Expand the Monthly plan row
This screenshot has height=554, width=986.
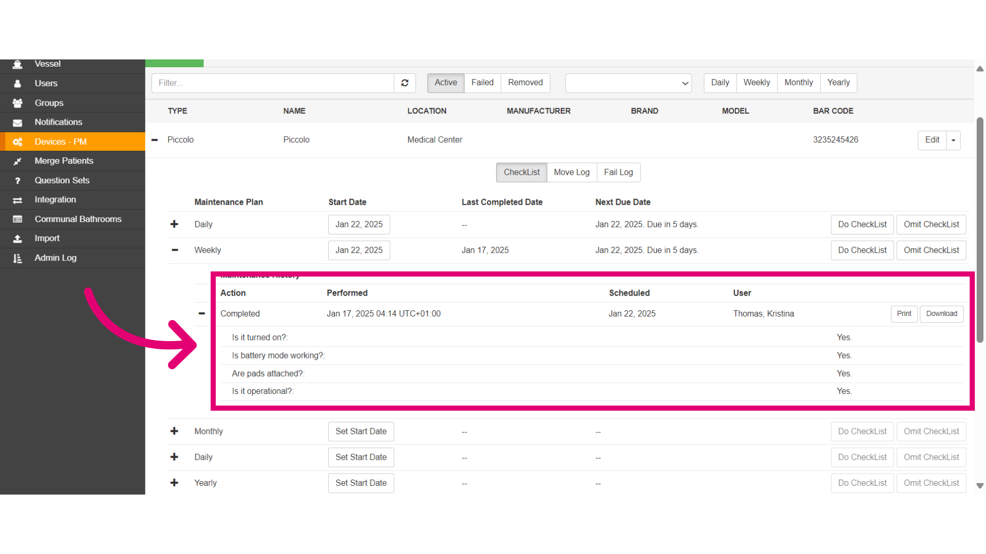[175, 431]
